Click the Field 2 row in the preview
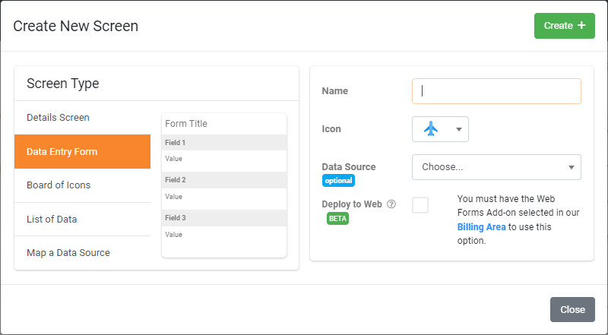 [224, 180]
